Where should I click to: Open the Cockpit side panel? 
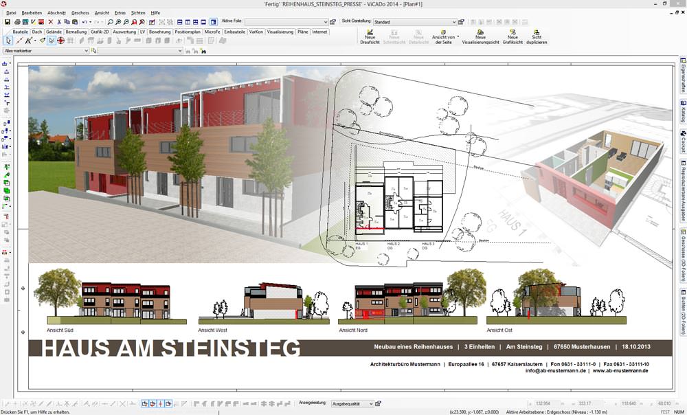(683, 141)
